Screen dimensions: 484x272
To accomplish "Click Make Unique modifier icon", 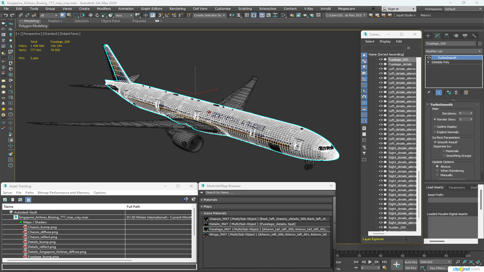I will (x=449, y=92).
